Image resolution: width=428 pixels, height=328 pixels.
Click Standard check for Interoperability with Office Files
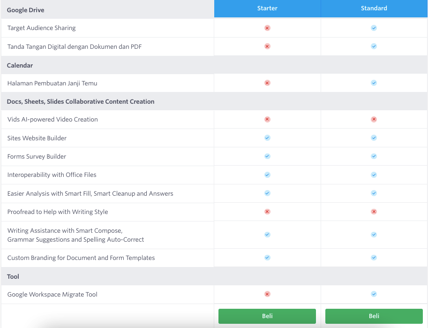point(374,175)
